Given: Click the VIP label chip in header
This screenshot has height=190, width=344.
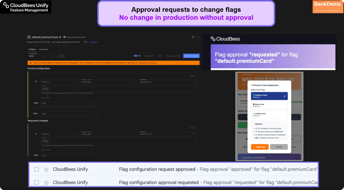Looking at the screenshot, I should coord(86,42).
